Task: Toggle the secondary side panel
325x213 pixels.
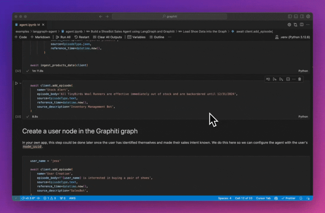Action: (x=302, y=16)
